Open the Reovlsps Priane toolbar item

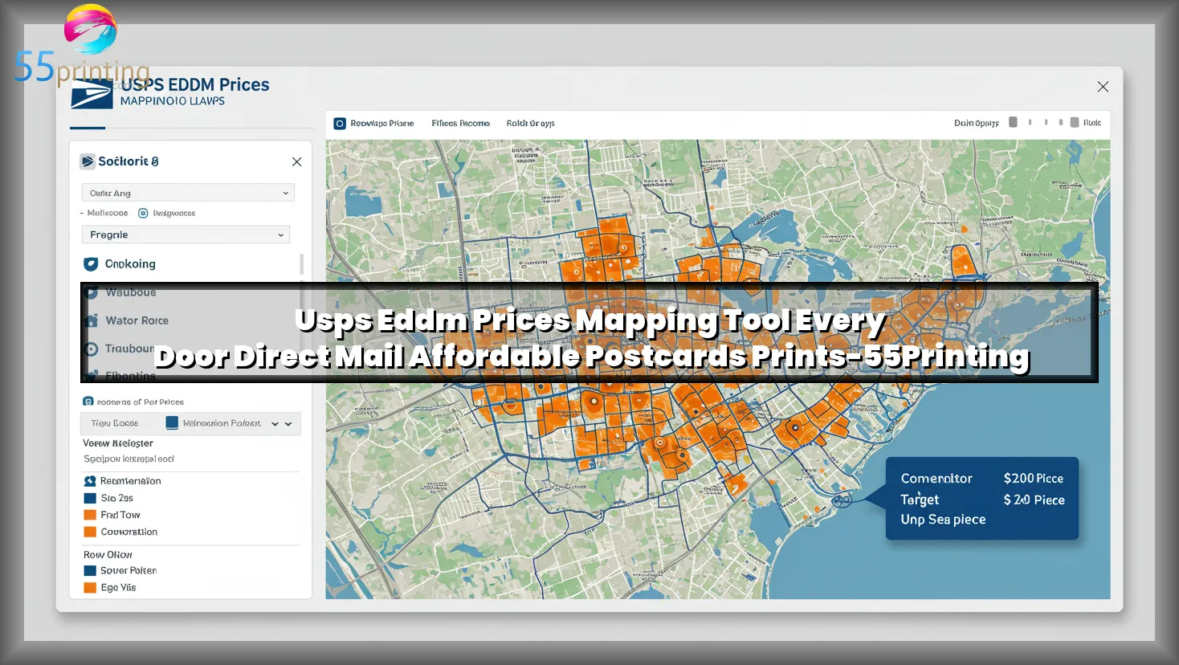coord(382,124)
